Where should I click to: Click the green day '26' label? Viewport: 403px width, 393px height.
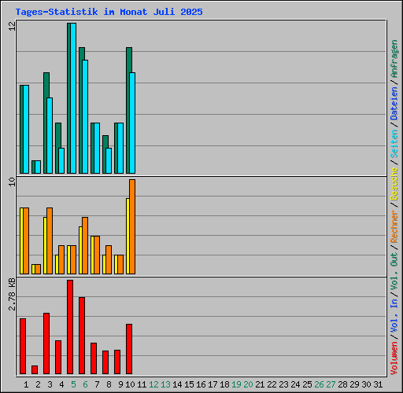(x=319, y=384)
